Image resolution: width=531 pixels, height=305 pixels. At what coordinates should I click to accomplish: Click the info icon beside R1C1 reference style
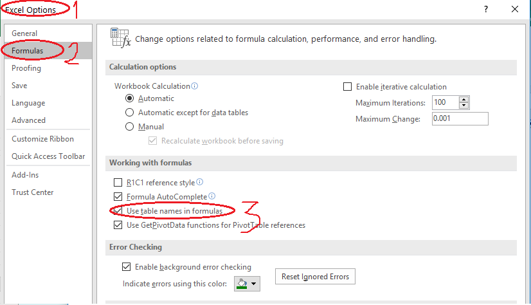pos(199,183)
